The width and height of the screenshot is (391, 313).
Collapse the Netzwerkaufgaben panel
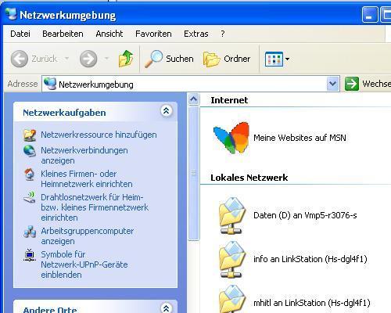pos(166,111)
